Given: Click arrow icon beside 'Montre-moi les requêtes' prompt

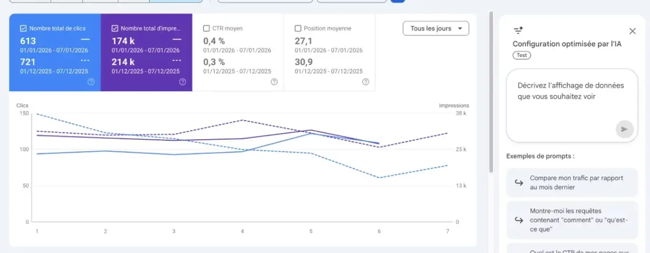Looking at the screenshot, I should [518, 220].
